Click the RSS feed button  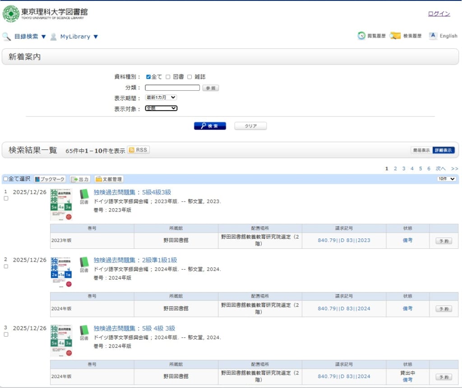(x=138, y=150)
